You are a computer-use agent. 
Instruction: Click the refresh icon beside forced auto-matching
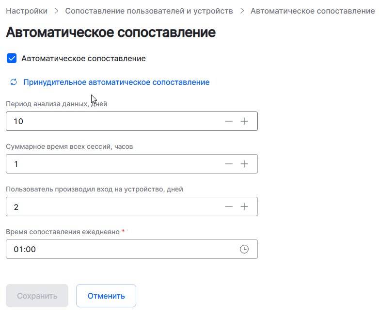point(14,82)
